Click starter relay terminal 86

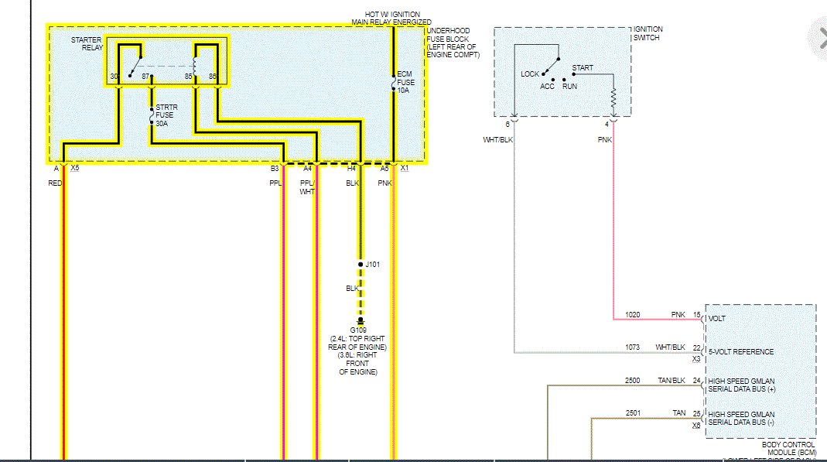tap(212, 77)
